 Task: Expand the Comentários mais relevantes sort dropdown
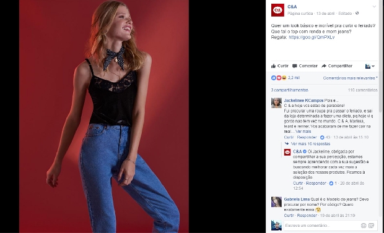point(350,78)
